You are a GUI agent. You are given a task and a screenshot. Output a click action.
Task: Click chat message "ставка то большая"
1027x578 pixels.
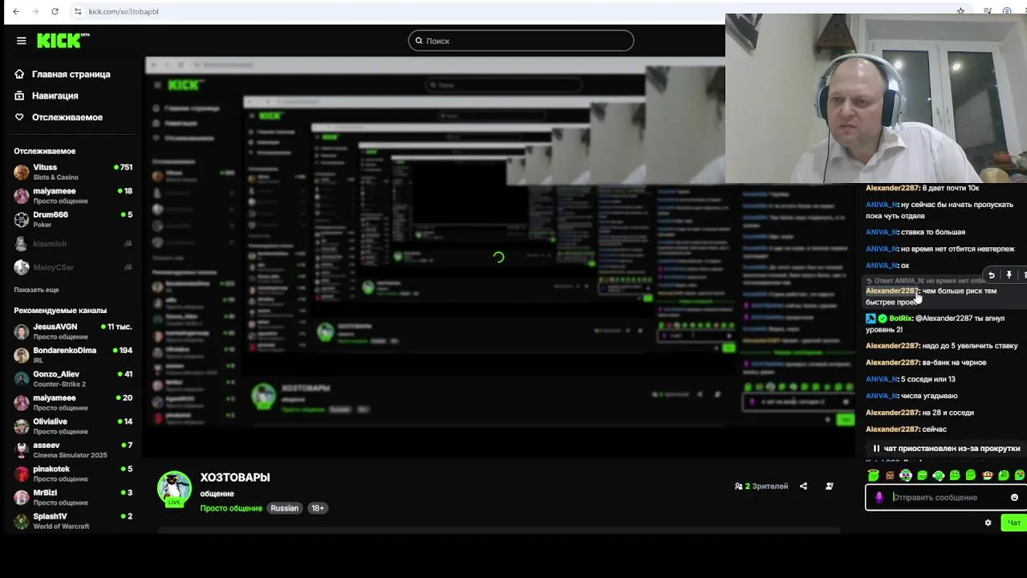[932, 232]
